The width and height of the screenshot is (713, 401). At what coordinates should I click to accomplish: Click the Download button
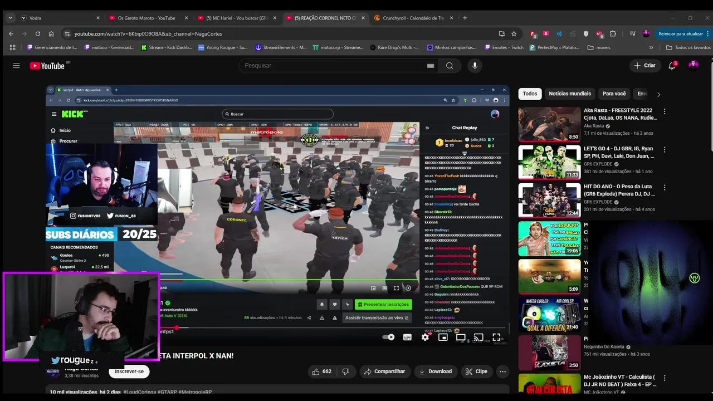click(x=435, y=371)
